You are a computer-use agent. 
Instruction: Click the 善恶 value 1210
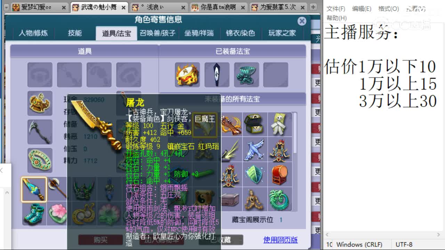[x=90, y=136]
